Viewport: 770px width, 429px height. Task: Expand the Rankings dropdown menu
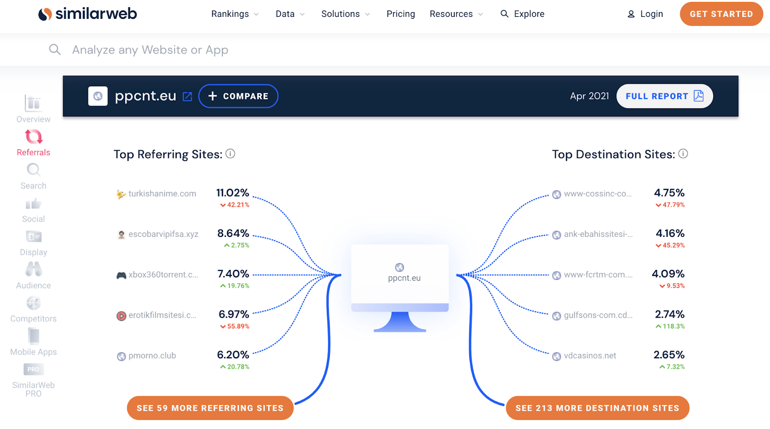235,14
